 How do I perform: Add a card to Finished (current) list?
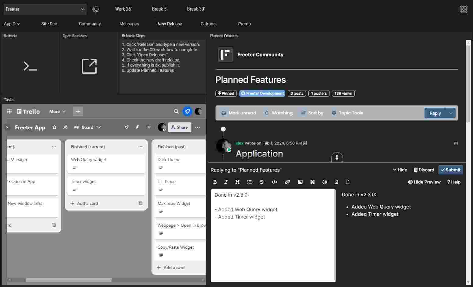click(84, 203)
